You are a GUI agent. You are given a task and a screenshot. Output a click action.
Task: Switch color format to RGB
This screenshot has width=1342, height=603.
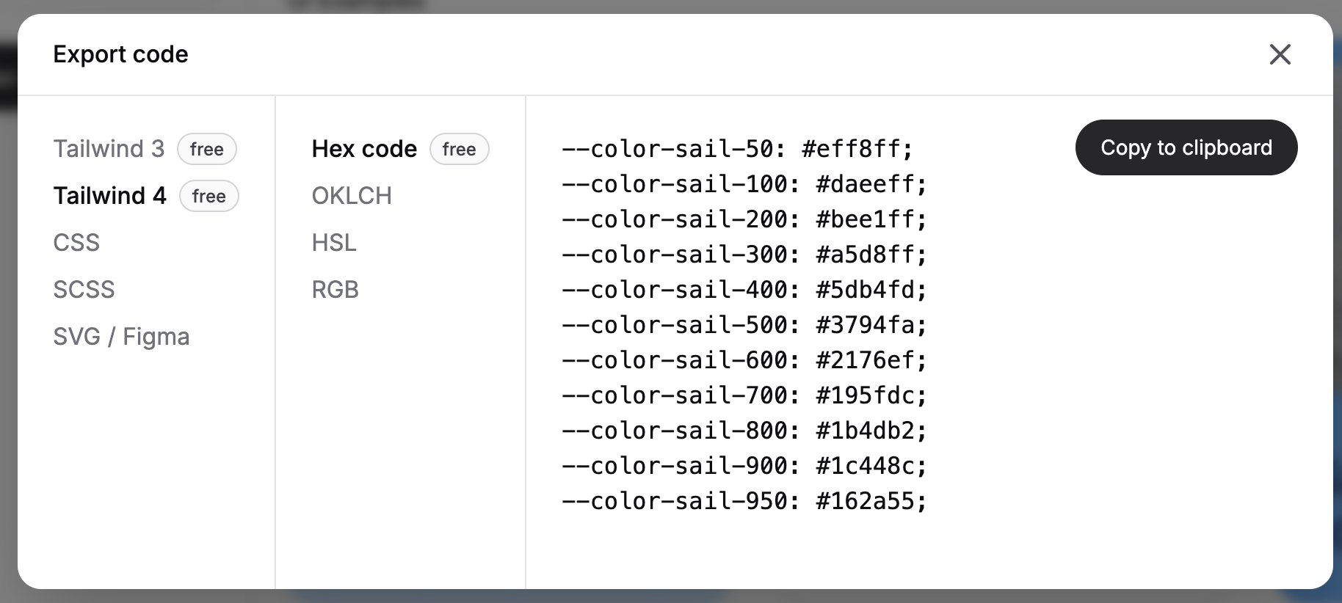click(335, 290)
